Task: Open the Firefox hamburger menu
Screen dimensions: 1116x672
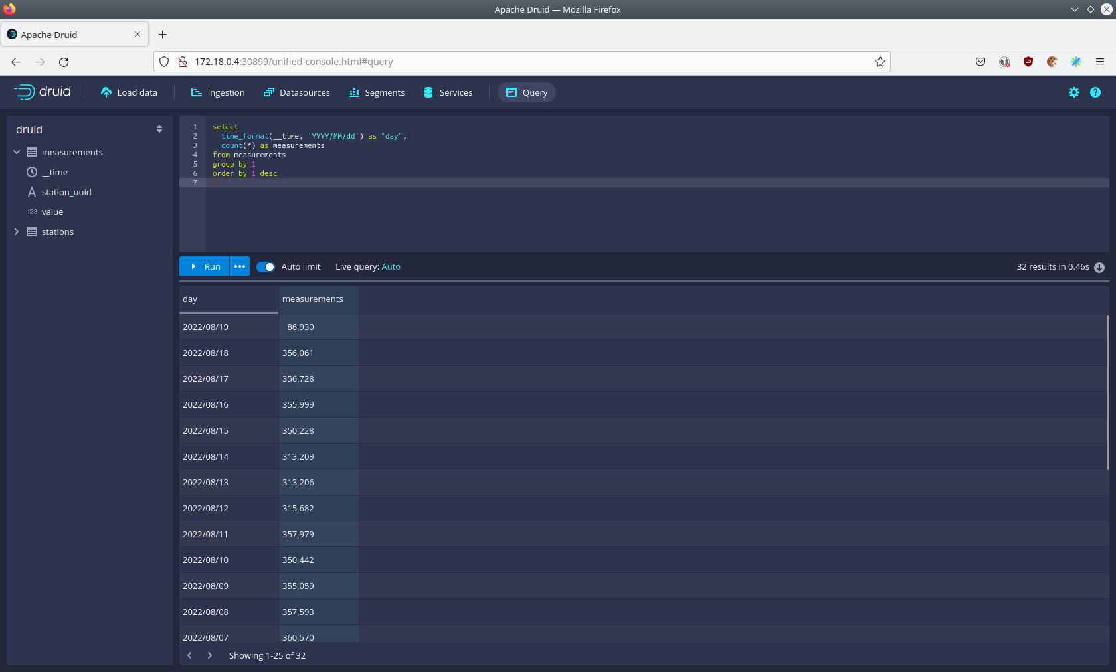Action: (x=1100, y=62)
